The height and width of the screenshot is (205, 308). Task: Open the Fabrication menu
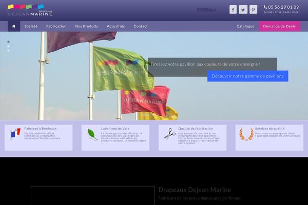(x=56, y=26)
